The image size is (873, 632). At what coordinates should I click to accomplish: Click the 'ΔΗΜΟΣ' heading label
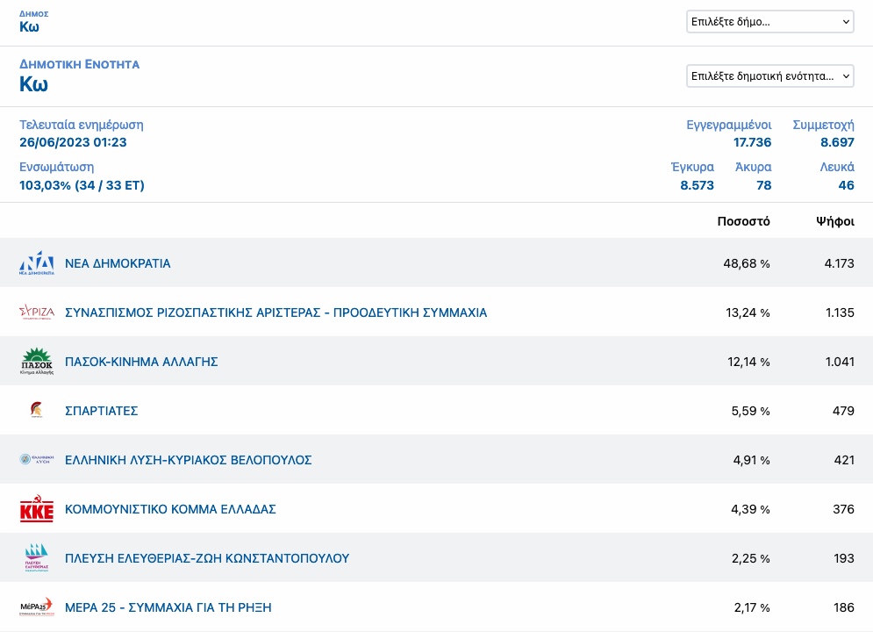point(34,13)
